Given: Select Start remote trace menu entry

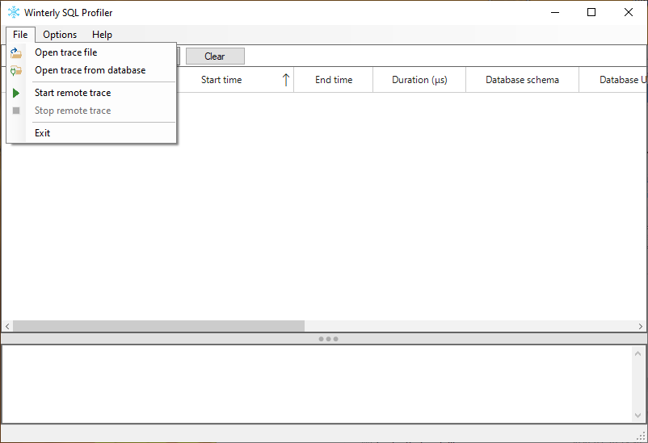Looking at the screenshot, I should 92,93.
